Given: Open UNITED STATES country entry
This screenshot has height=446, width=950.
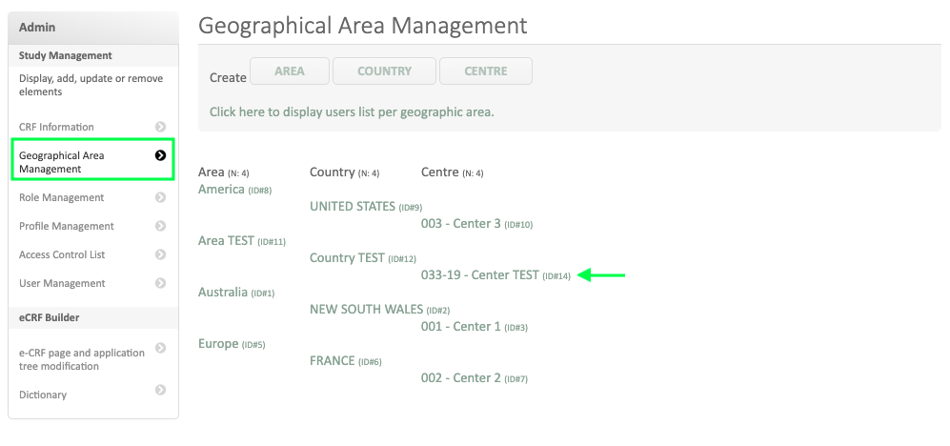Looking at the screenshot, I should (352, 207).
